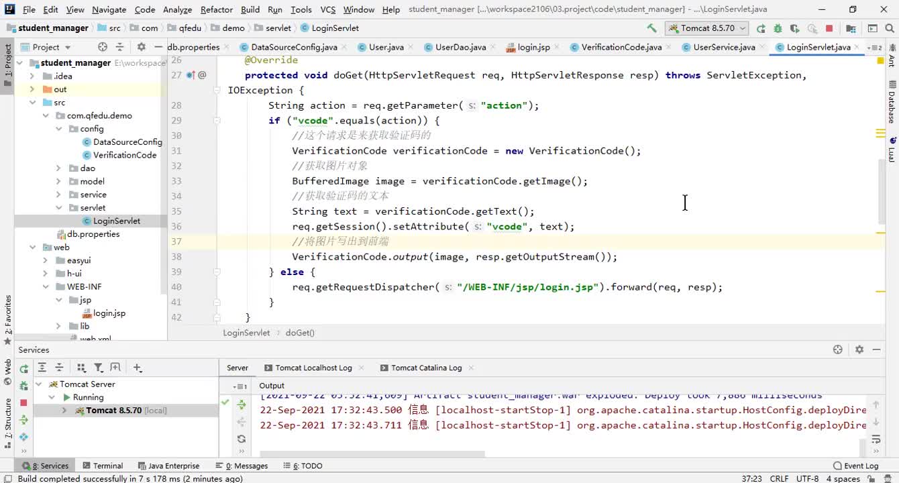Select the Server tab in Services
This screenshot has height=483, width=899.
click(237, 368)
